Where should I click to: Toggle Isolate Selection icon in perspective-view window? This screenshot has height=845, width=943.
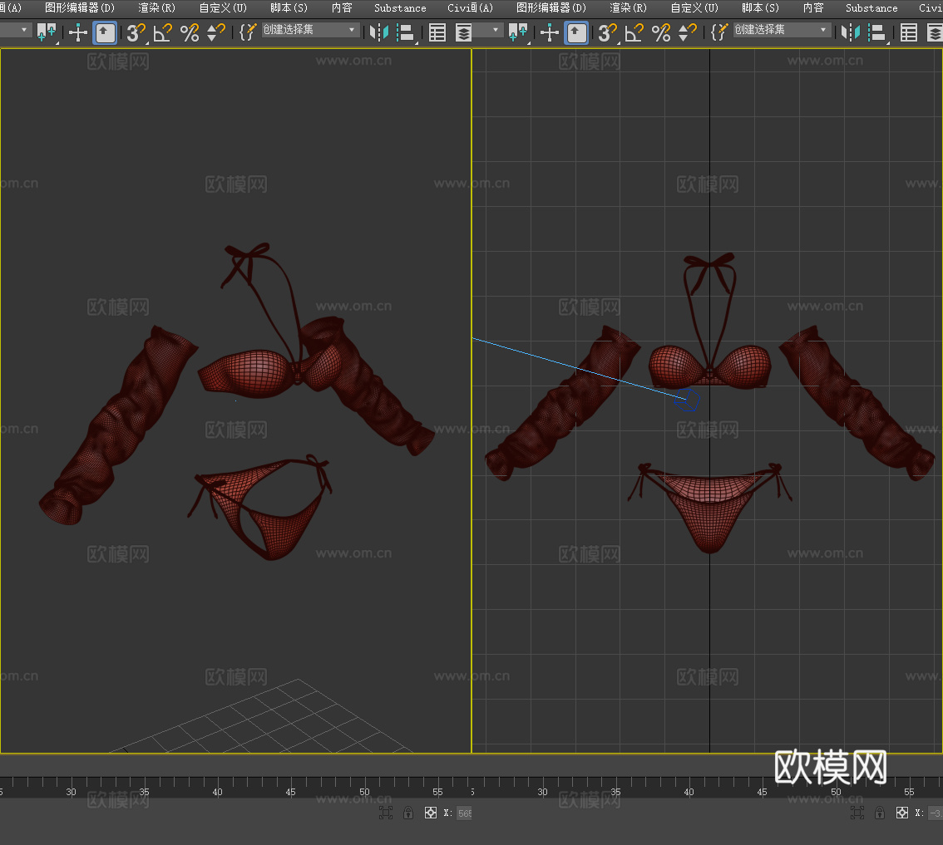tap(386, 813)
